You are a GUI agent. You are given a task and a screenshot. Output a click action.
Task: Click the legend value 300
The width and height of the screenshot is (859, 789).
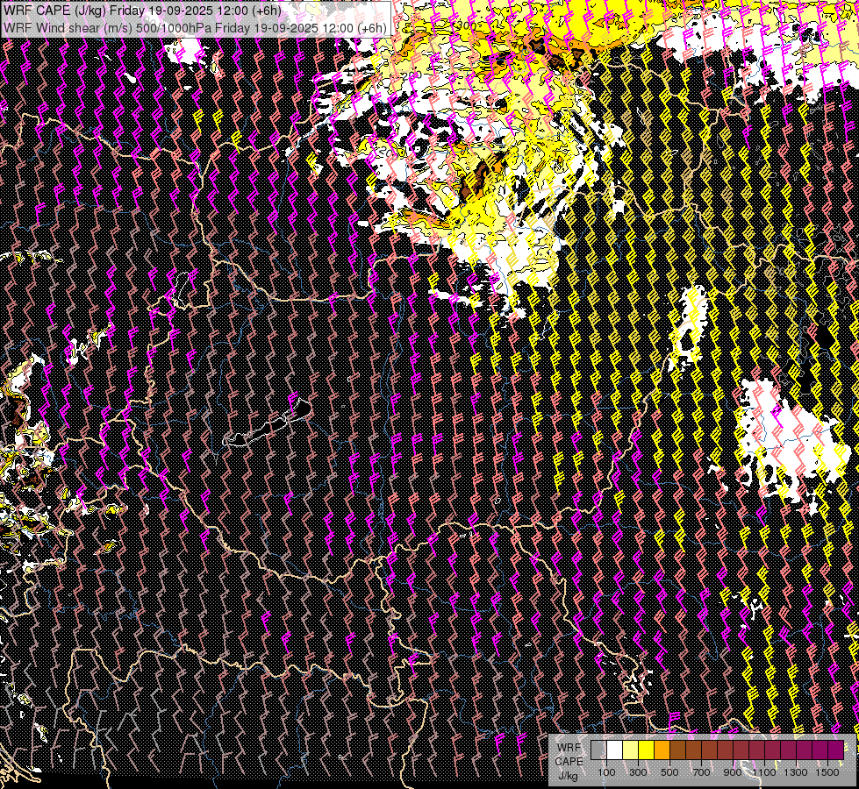coord(638,772)
